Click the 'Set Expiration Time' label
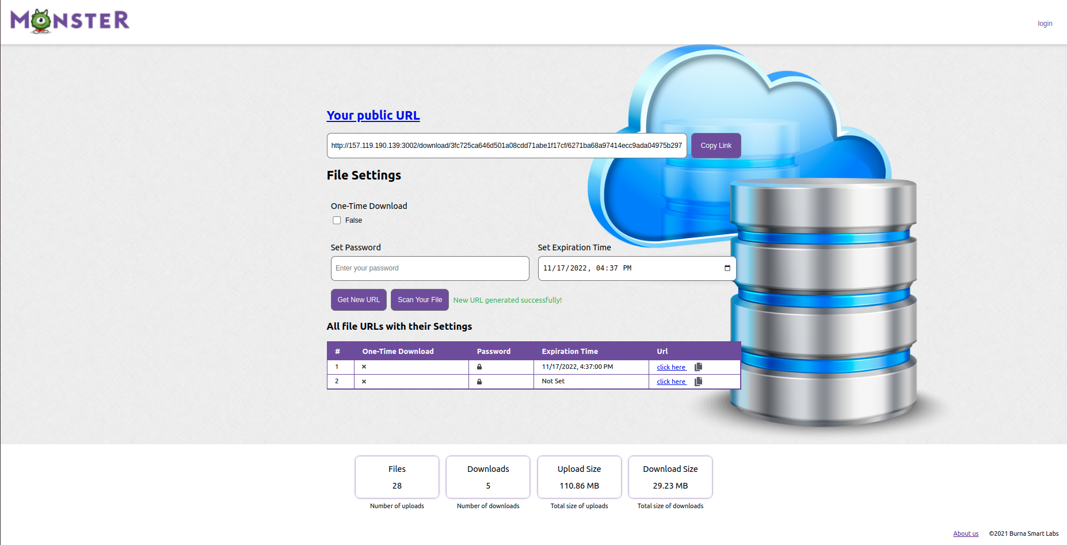This screenshot has height=545, width=1067. (x=574, y=247)
